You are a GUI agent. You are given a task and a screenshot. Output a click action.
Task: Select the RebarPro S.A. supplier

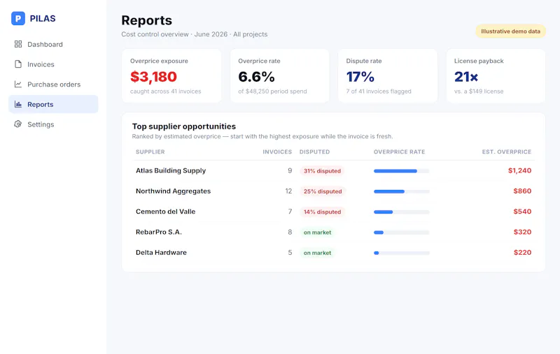tap(159, 232)
